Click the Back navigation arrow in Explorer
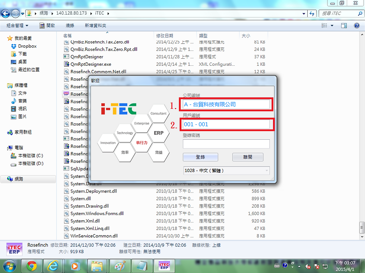365x273 pixels. coord(6,13)
